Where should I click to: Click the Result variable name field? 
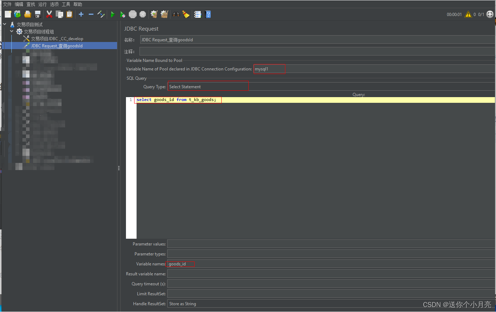coord(331,274)
